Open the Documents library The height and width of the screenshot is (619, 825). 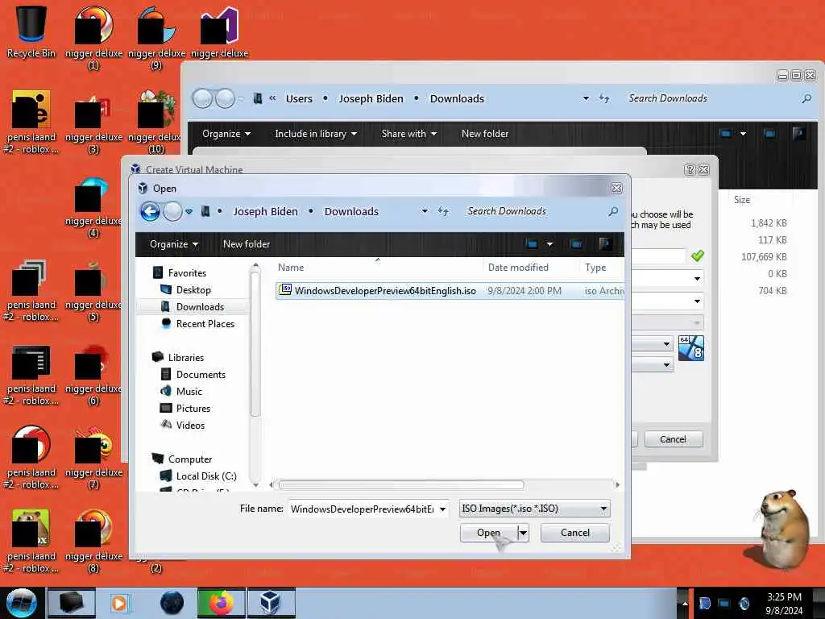(x=201, y=374)
